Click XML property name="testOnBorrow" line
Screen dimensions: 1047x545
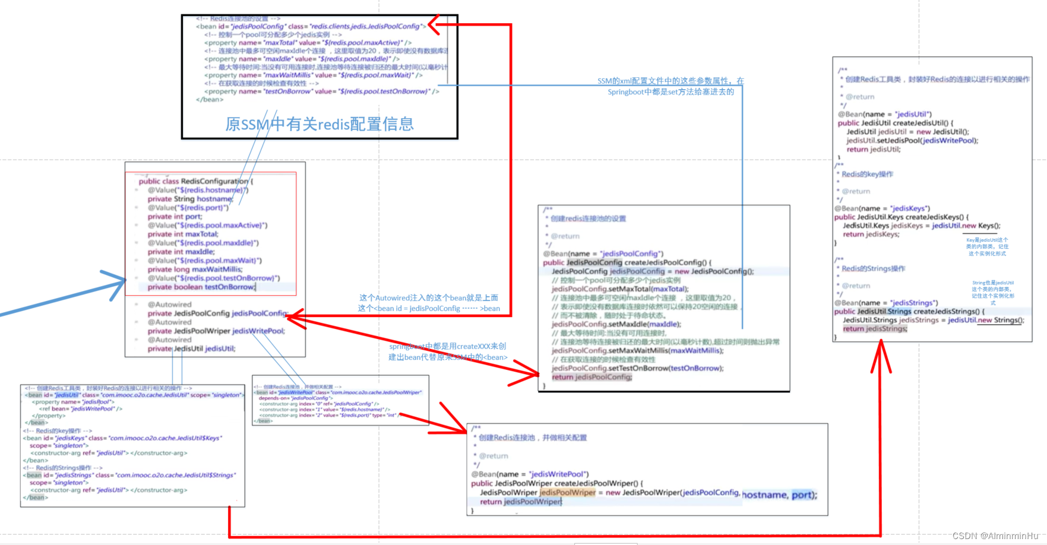321,91
